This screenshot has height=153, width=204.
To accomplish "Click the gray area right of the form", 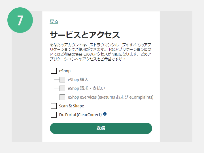I will pyautogui.click(x=176, y=76).
